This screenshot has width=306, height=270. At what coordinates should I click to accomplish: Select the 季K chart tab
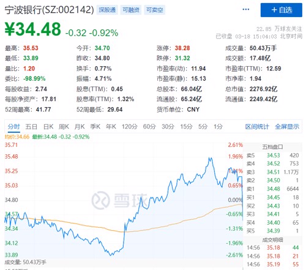[95, 127]
